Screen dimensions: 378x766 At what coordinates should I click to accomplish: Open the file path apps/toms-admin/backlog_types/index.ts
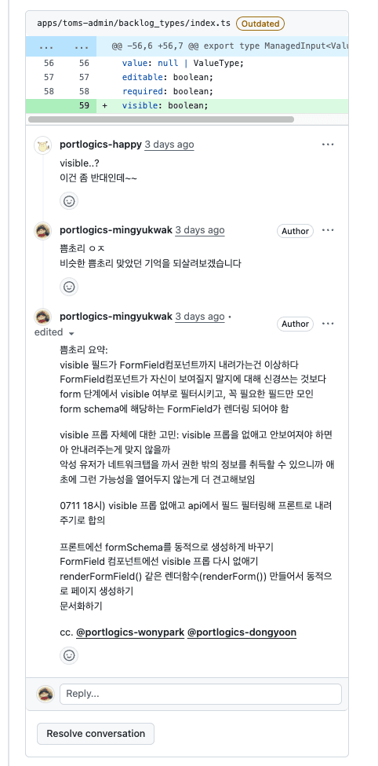(134, 24)
